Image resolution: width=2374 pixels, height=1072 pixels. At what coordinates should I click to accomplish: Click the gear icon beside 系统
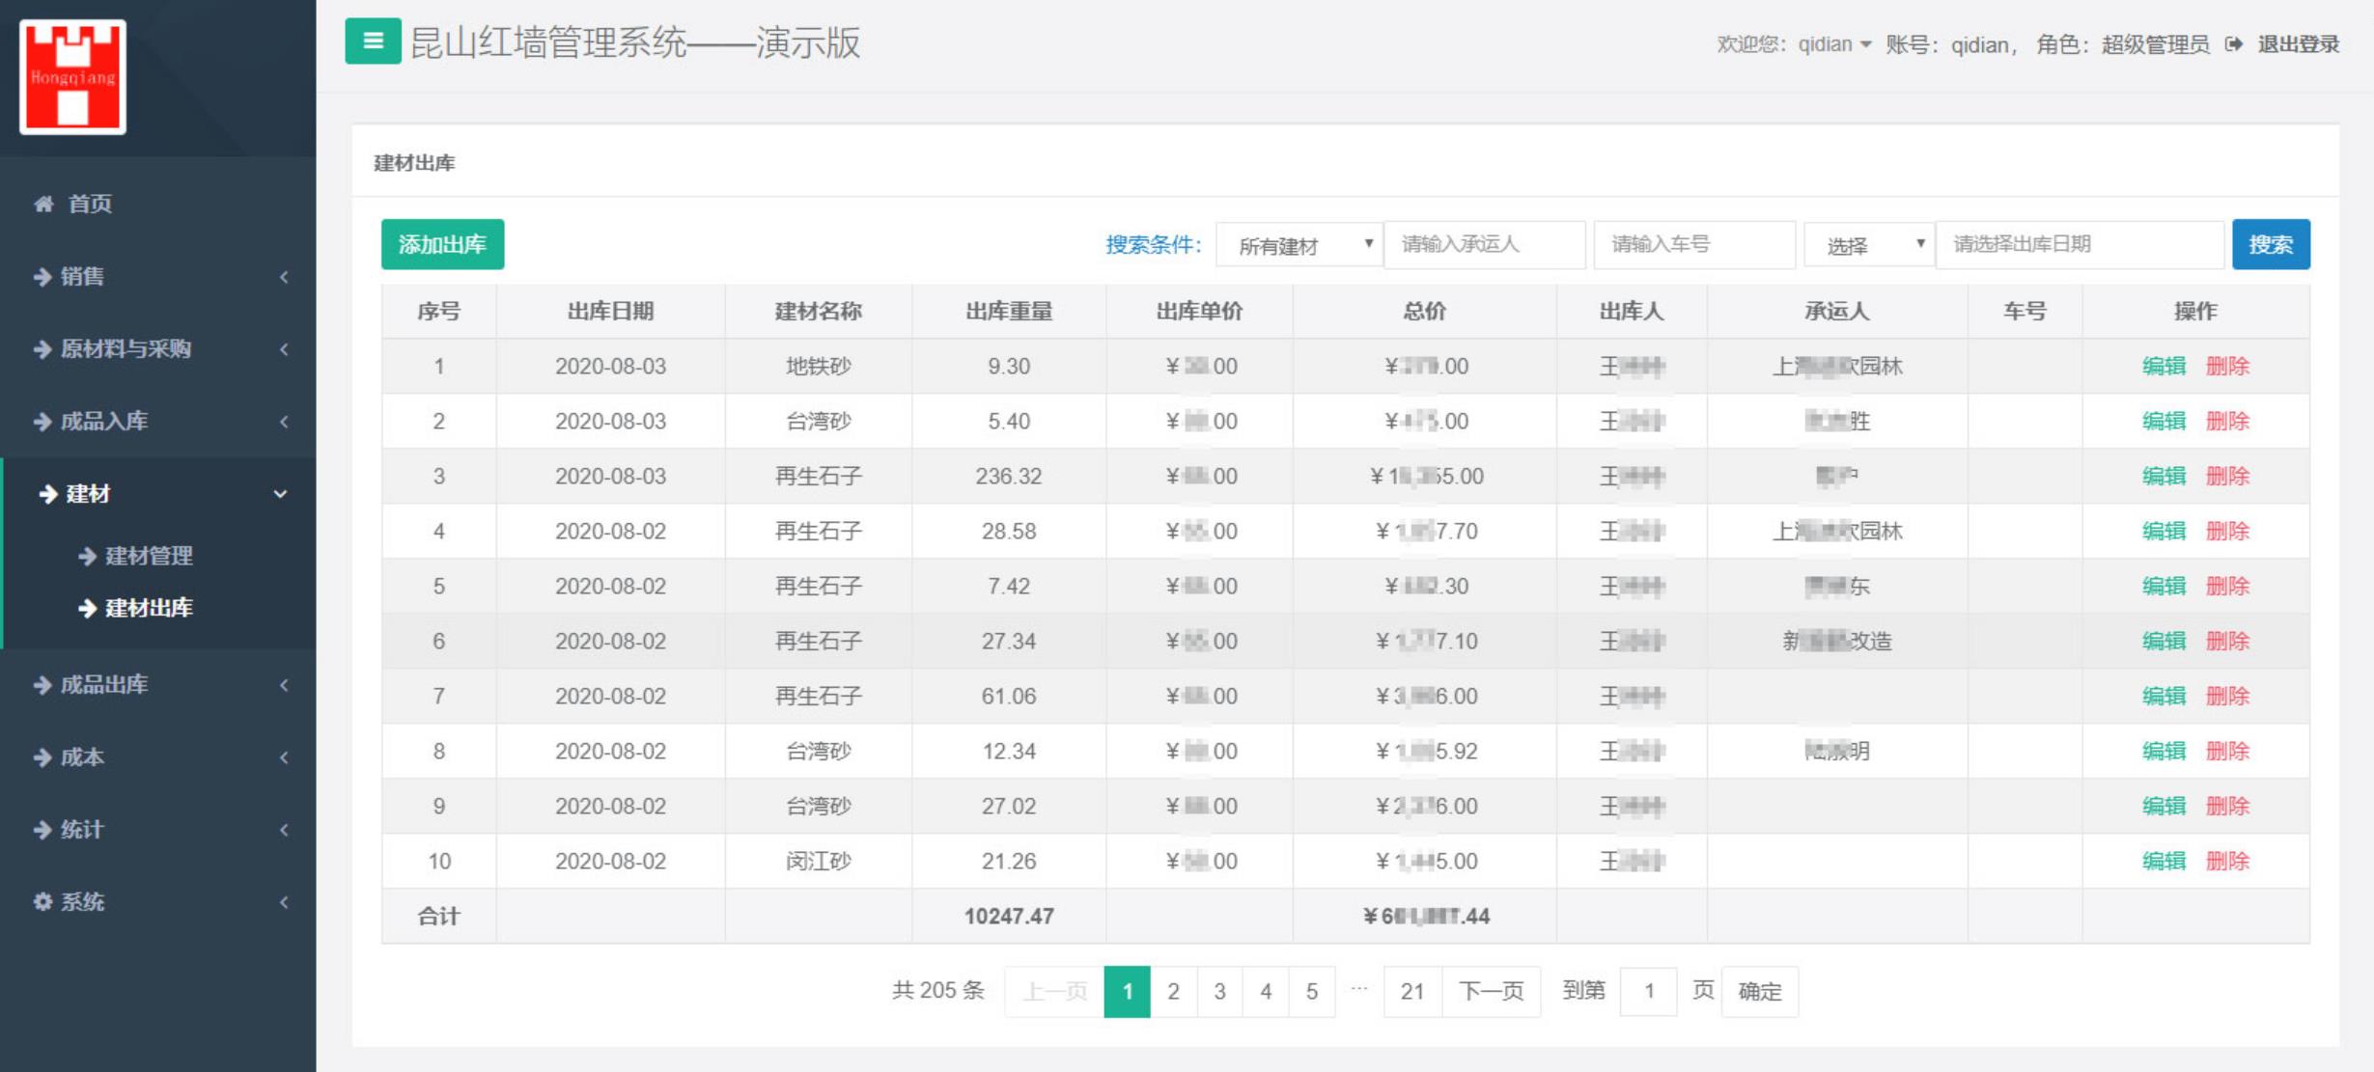pos(42,901)
